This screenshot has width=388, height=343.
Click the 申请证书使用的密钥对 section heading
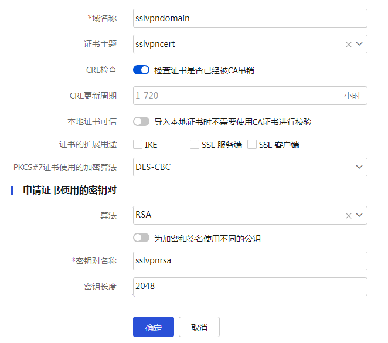[73, 191]
